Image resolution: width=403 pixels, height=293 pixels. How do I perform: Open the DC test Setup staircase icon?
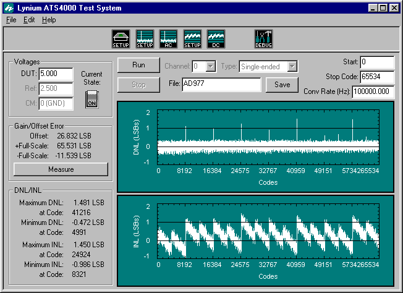click(192, 39)
